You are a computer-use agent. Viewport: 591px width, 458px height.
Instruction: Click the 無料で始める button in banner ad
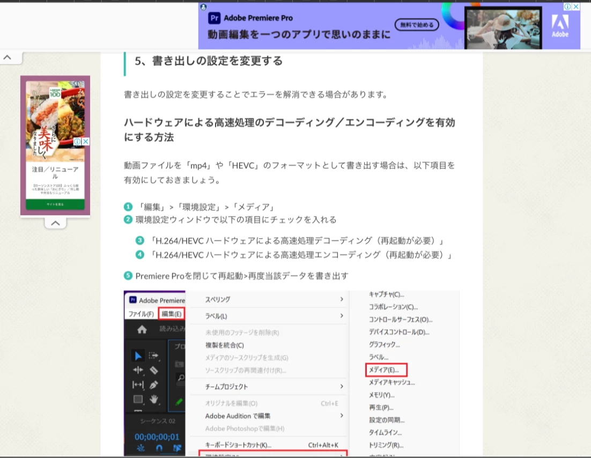pyautogui.click(x=417, y=25)
